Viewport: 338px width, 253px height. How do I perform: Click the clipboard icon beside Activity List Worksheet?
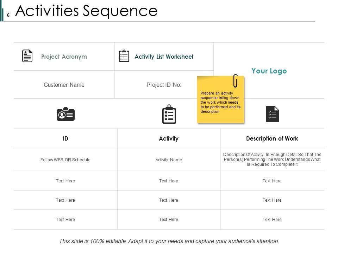tap(124, 56)
